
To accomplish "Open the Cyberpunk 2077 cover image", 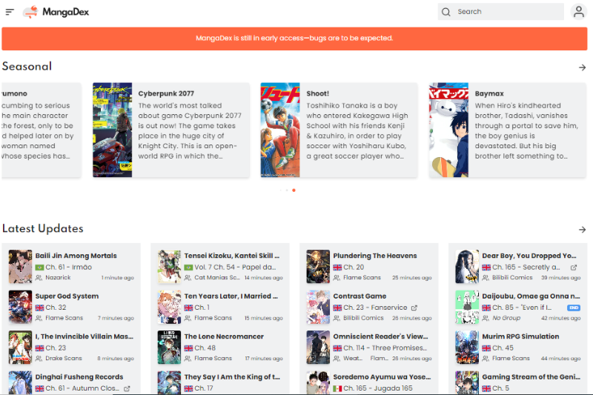I will click(113, 130).
